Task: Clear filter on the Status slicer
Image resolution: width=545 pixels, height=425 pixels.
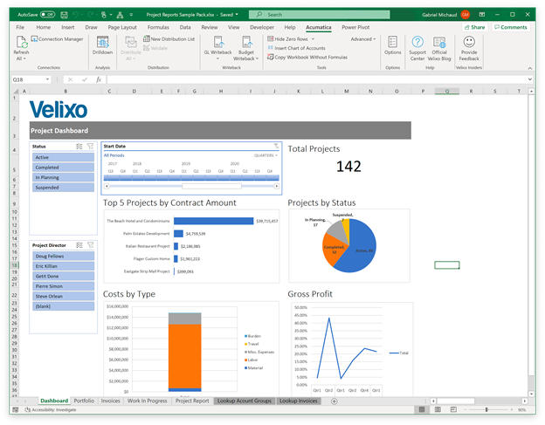Action: tap(90, 147)
